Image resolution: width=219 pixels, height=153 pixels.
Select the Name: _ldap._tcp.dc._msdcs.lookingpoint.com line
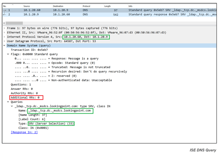(x=54, y=111)
